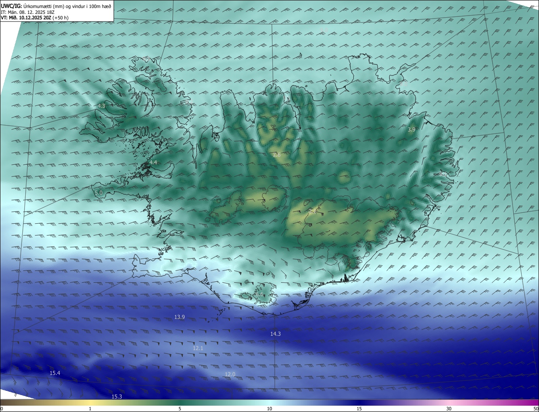The width and height of the screenshot is (539, 412).
Task: Click the colorbar tick label 50
Action: 536,409
